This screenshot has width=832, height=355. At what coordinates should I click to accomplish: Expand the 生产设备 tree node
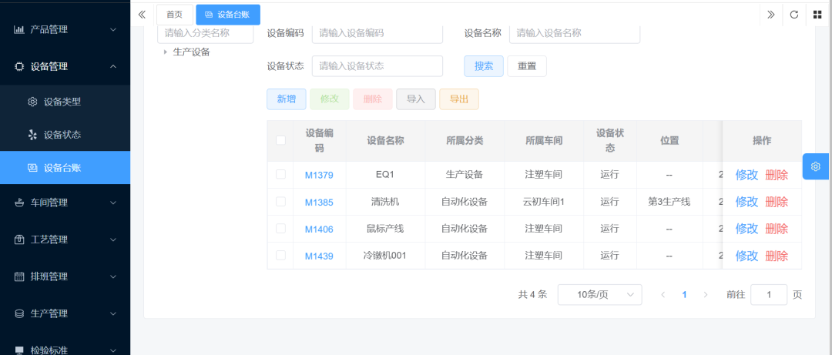165,52
